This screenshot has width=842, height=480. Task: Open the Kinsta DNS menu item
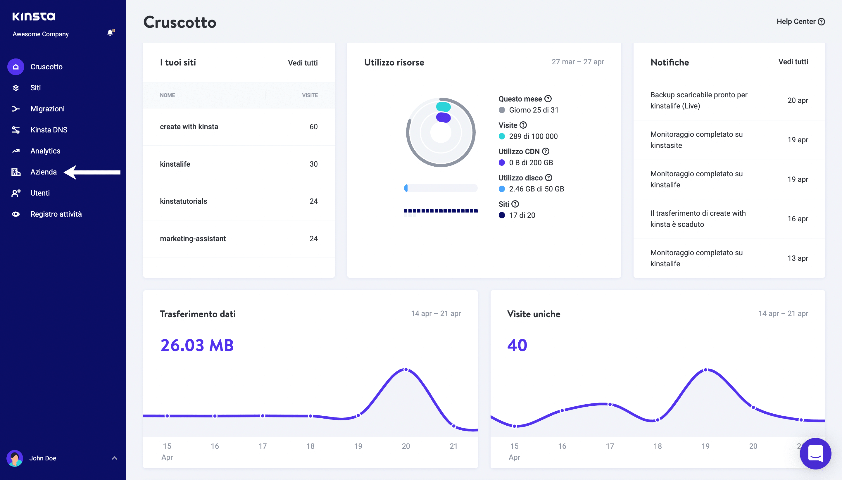tap(49, 130)
